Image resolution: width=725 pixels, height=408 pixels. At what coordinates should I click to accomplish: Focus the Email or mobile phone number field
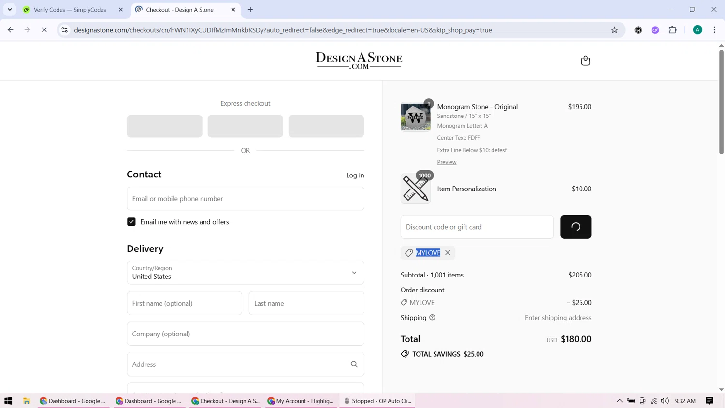246,199
